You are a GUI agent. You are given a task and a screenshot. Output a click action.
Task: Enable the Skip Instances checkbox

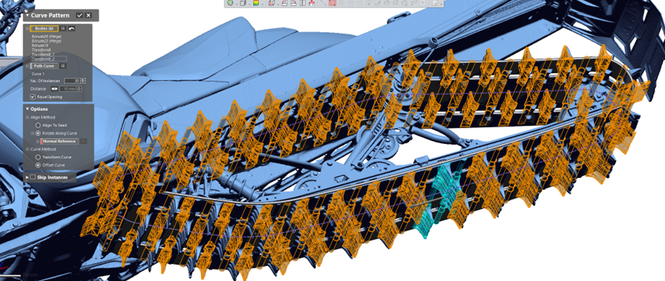click(33, 177)
